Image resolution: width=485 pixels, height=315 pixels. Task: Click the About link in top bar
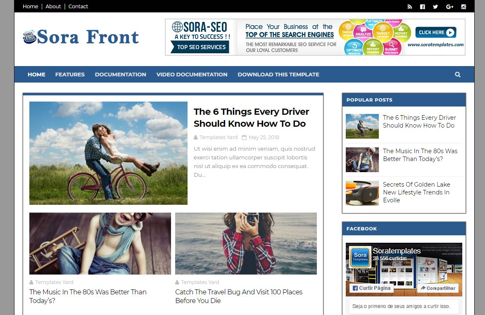click(53, 7)
